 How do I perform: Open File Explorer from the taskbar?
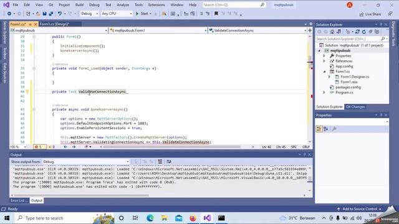(164, 218)
